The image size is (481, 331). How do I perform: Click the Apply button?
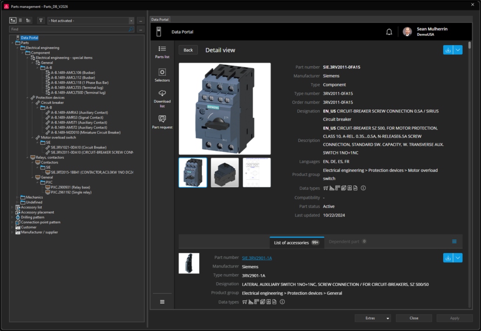click(455, 318)
